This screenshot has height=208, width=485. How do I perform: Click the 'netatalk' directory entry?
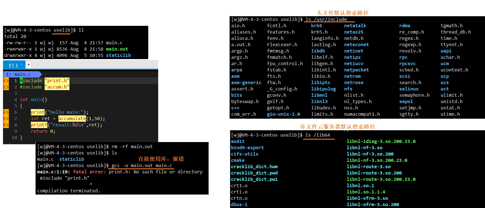coord(355,26)
